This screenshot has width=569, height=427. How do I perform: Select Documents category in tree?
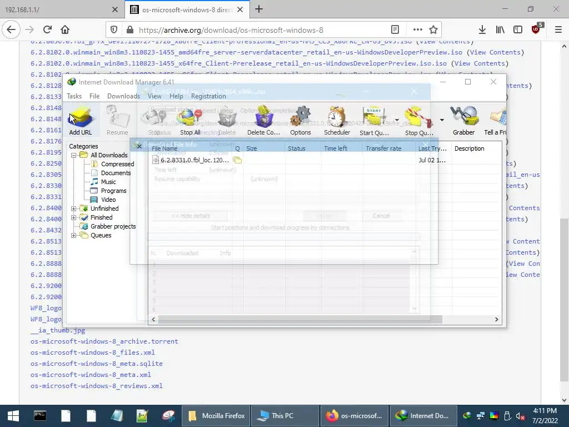pyautogui.click(x=116, y=173)
